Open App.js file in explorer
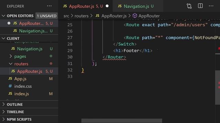The image size is (220, 123). (29, 79)
